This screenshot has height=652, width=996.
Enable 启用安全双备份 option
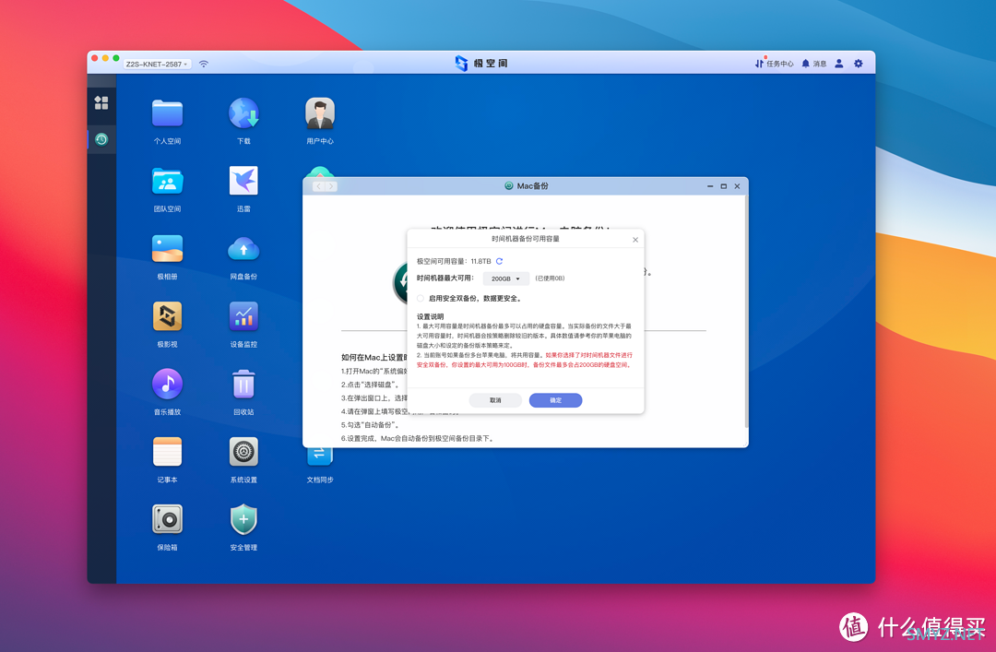point(421,298)
